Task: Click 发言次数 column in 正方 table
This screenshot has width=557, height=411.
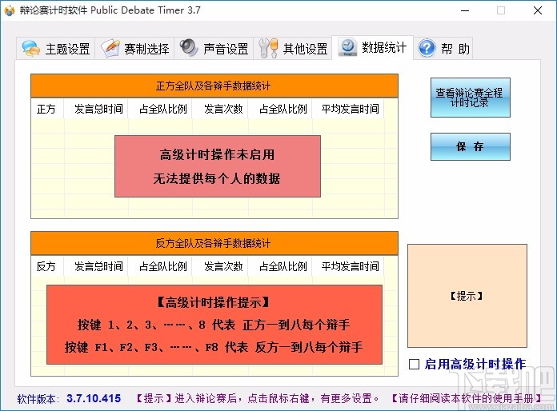Action: coord(220,109)
